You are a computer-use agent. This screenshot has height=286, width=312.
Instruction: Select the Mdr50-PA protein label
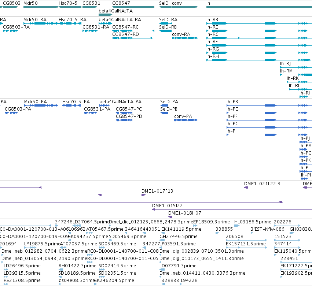click(x=36, y=101)
